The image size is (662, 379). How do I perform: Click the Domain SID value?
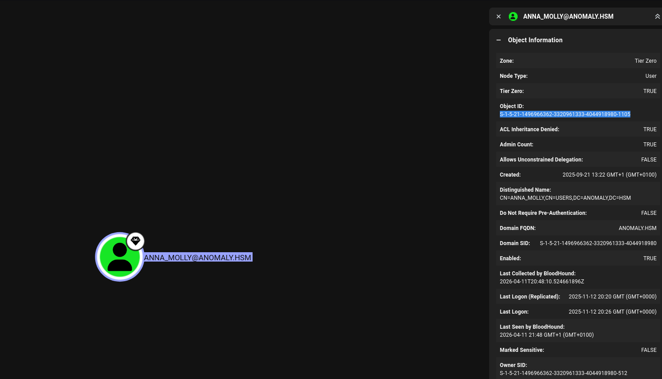click(x=598, y=243)
